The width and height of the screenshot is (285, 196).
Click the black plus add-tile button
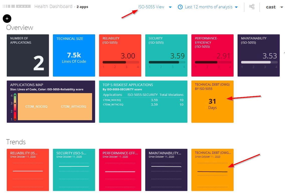[7, 18]
